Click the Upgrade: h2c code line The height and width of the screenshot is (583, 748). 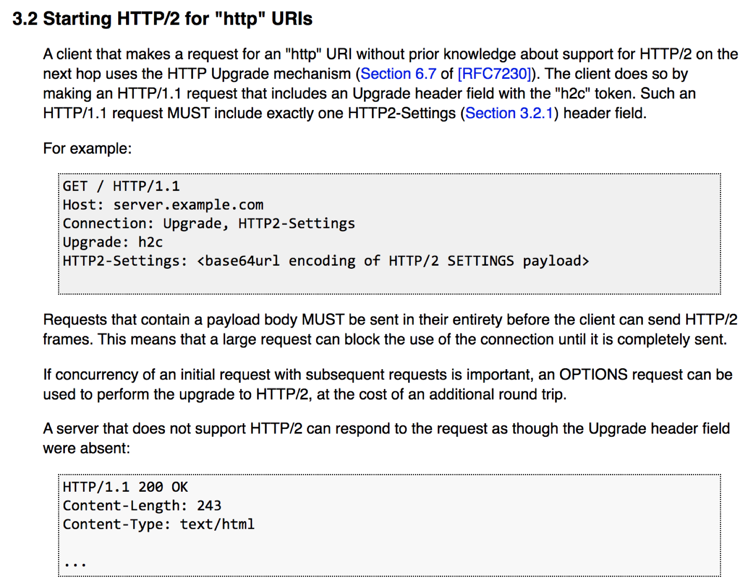tap(113, 242)
